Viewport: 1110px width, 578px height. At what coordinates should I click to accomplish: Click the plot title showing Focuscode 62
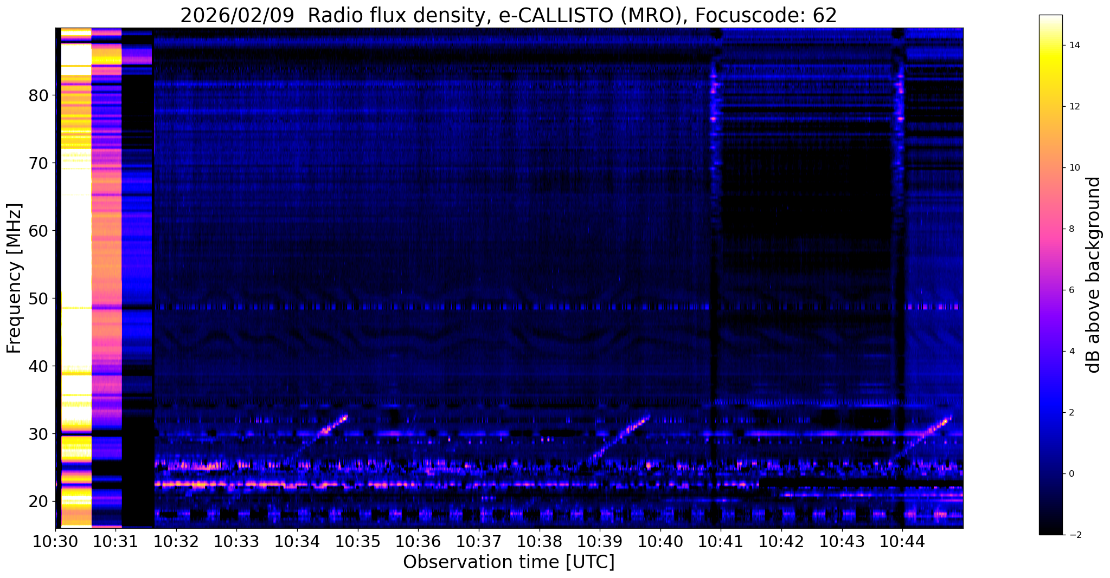click(x=509, y=15)
